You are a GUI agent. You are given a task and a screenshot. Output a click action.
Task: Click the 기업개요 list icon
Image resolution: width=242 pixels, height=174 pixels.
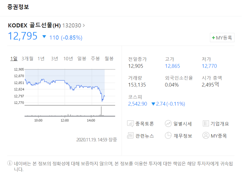tap(206, 124)
